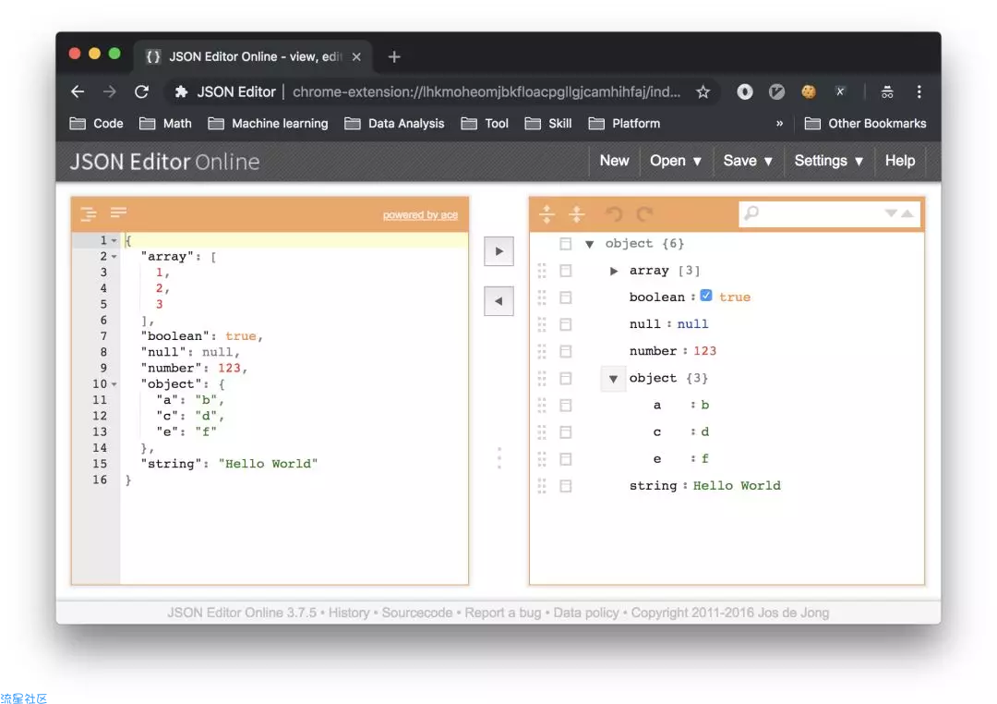The width and height of the screenshot is (997, 704).
Task: Bookmark this page with the star icon
Action: tap(703, 92)
